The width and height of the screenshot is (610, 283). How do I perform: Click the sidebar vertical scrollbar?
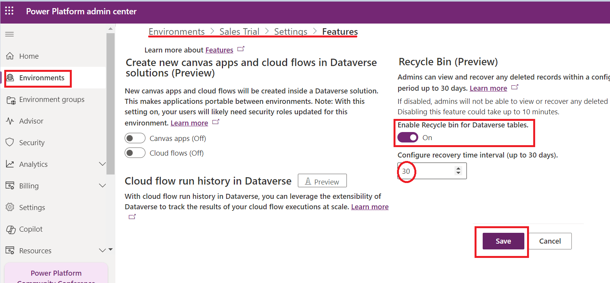coord(110,103)
